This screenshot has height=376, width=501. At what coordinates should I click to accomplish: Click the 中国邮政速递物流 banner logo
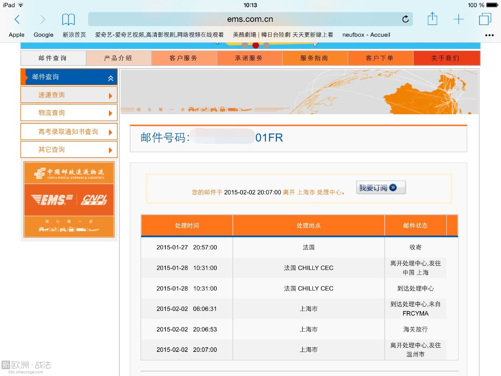69,173
